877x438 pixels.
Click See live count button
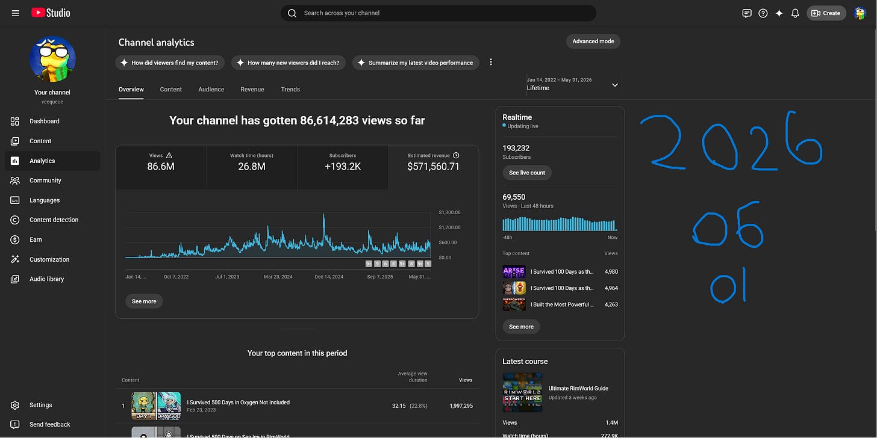point(527,173)
